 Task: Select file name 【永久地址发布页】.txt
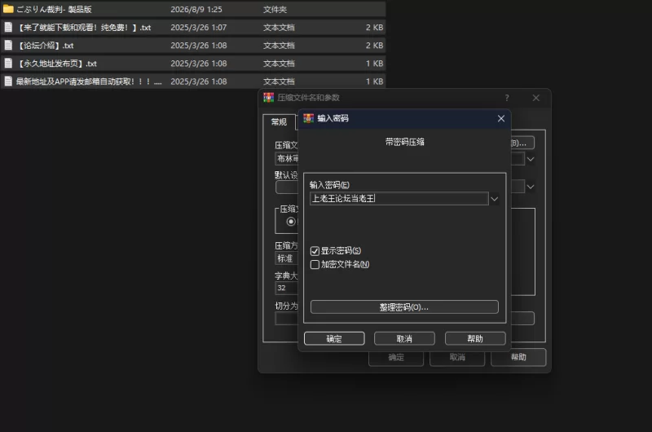(x=56, y=64)
